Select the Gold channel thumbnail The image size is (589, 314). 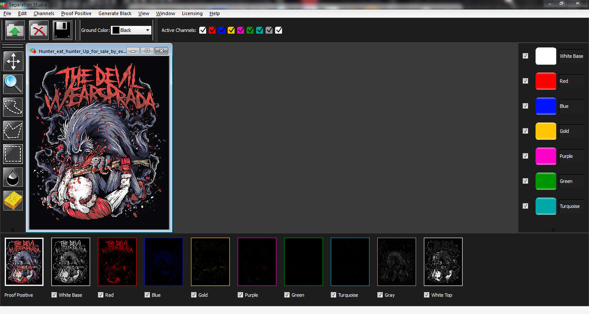tap(210, 262)
